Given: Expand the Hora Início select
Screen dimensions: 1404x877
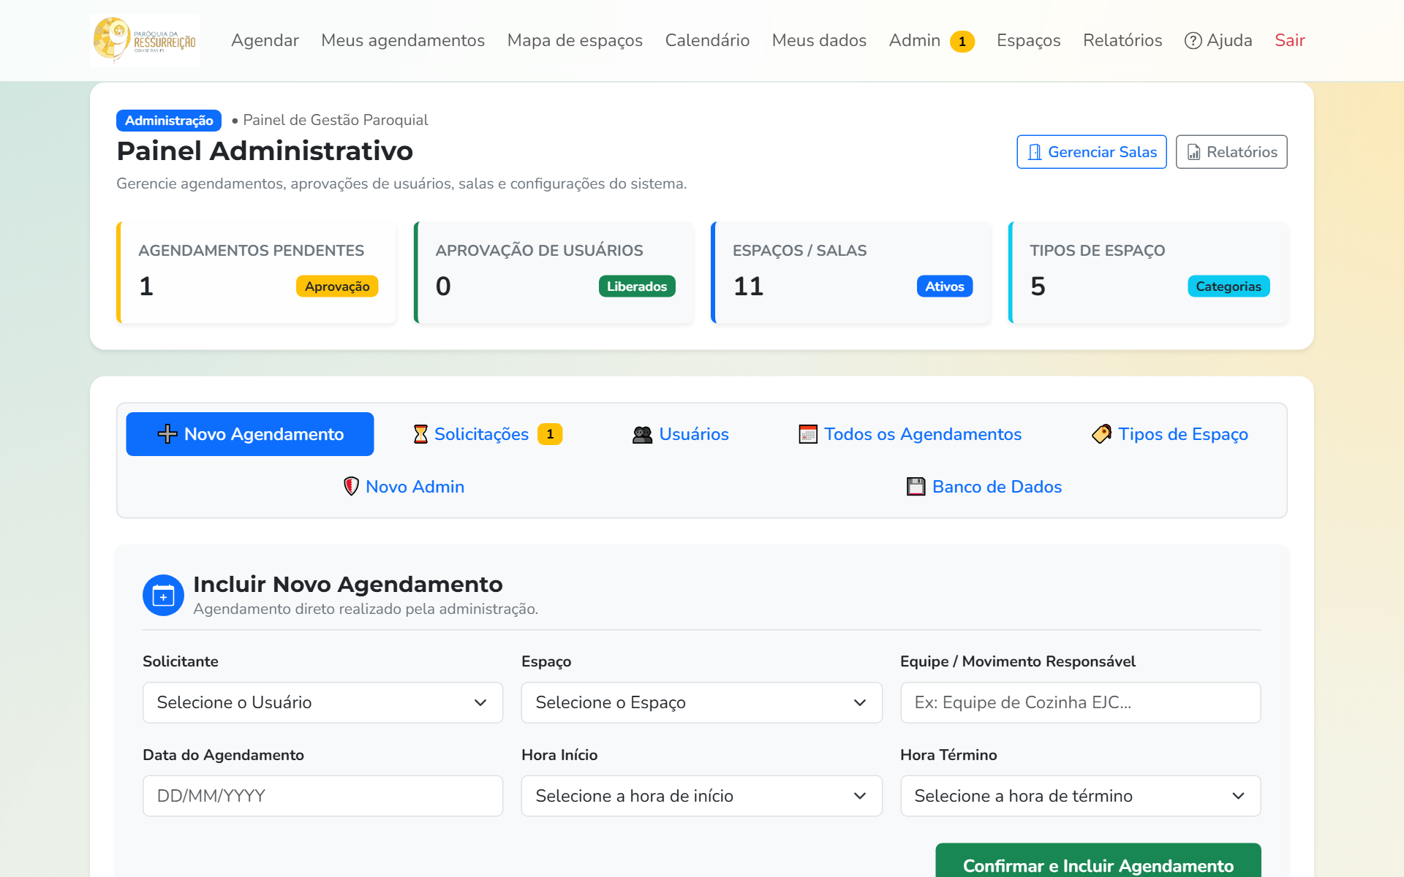Looking at the screenshot, I should (701, 796).
